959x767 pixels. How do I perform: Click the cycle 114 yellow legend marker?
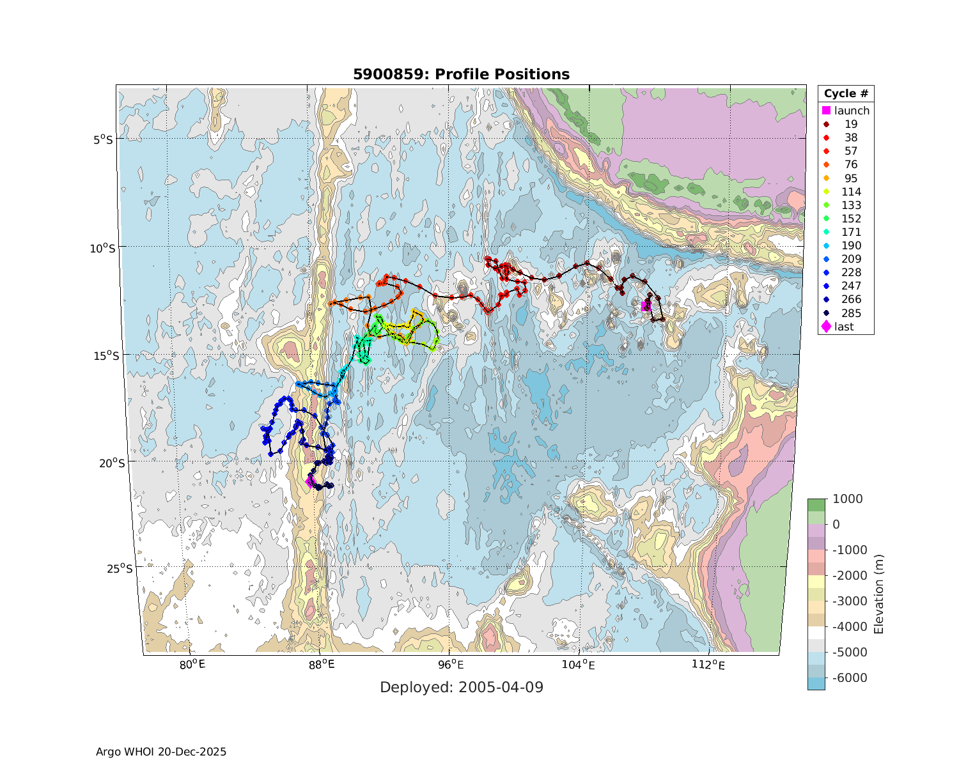(x=826, y=192)
